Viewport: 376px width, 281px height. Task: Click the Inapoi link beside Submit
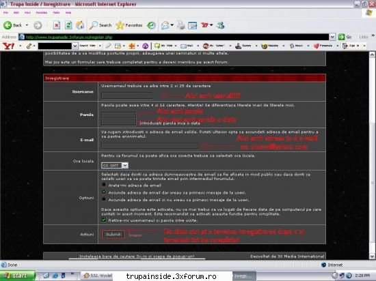pyautogui.click(x=135, y=235)
